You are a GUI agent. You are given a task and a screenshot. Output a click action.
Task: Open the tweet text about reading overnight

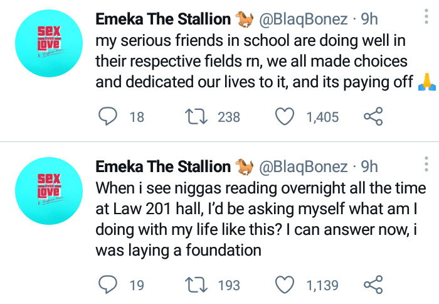point(261,219)
